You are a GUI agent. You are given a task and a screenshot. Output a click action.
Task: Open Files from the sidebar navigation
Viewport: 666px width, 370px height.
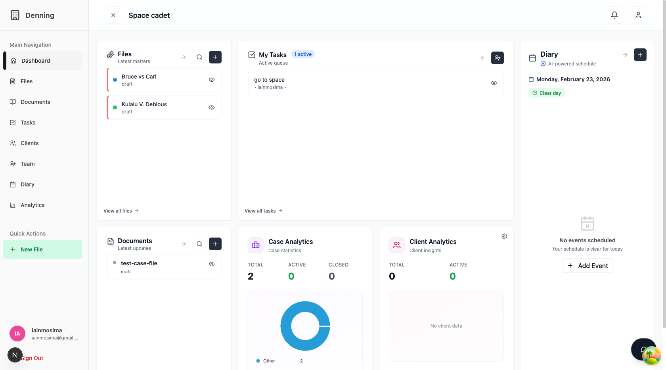point(27,81)
